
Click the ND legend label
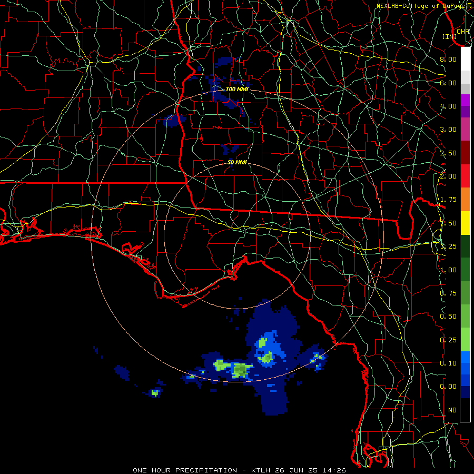[x=452, y=410]
